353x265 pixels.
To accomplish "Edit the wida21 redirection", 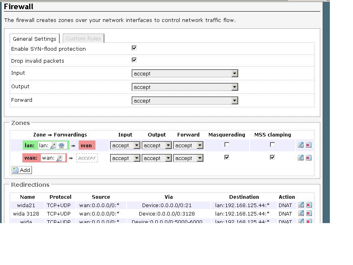I will pos(301,205).
